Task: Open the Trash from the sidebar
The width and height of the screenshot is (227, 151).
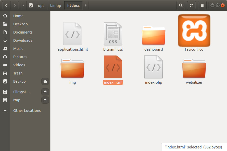Action: coord(18,73)
